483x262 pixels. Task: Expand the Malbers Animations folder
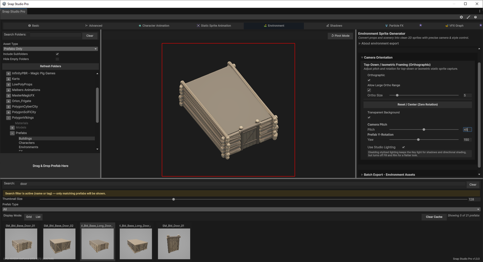8,90
